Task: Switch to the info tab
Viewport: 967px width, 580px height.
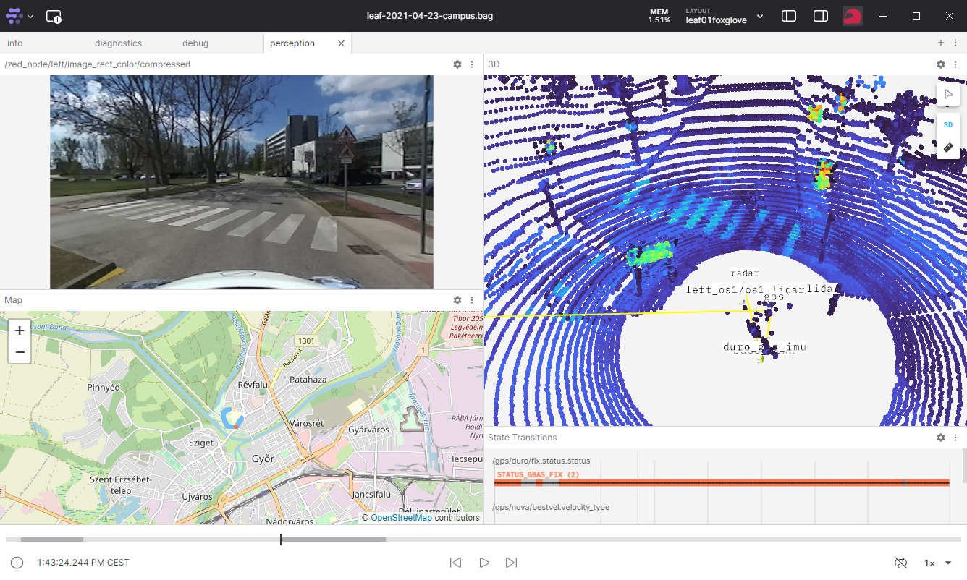Action: 14,43
